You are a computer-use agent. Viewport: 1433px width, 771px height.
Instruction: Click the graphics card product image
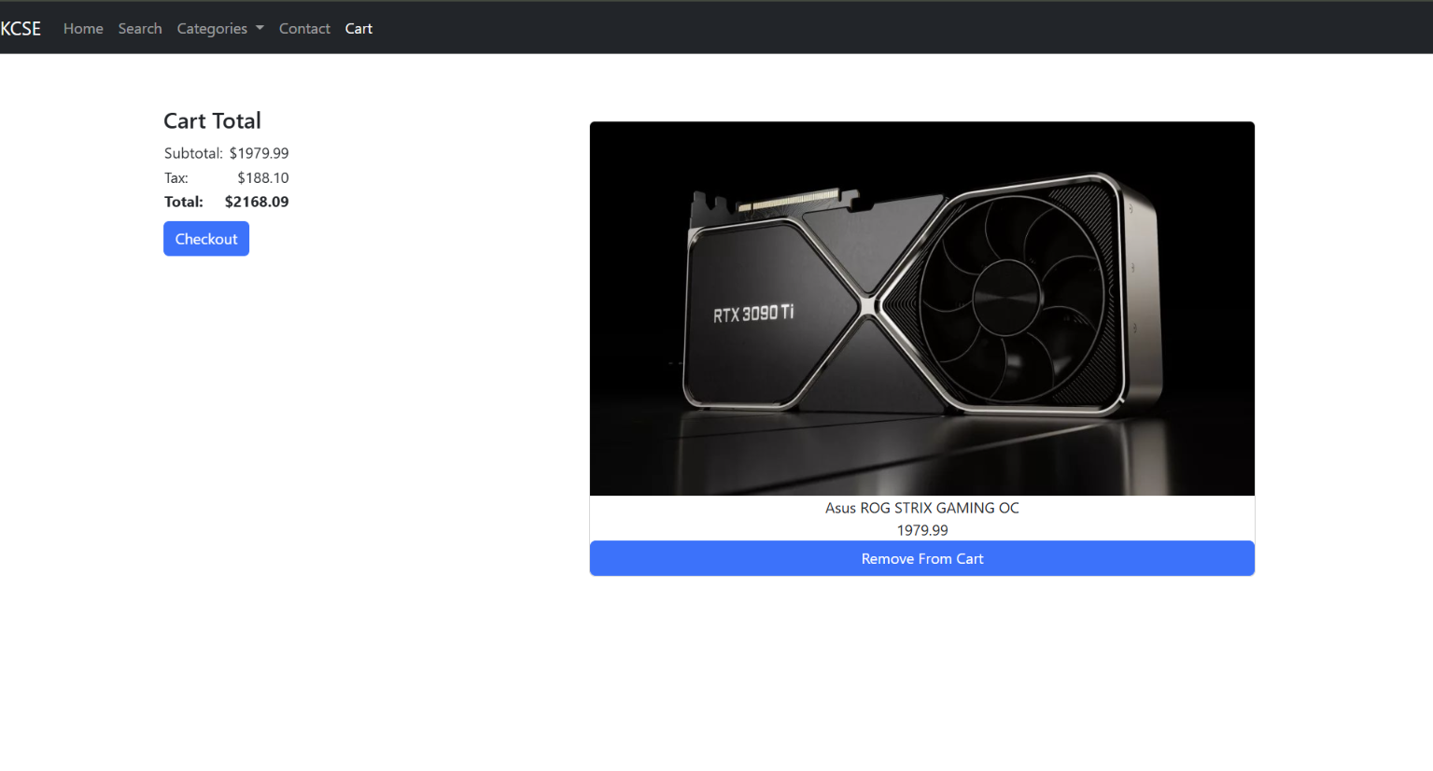tap(921, 308)
